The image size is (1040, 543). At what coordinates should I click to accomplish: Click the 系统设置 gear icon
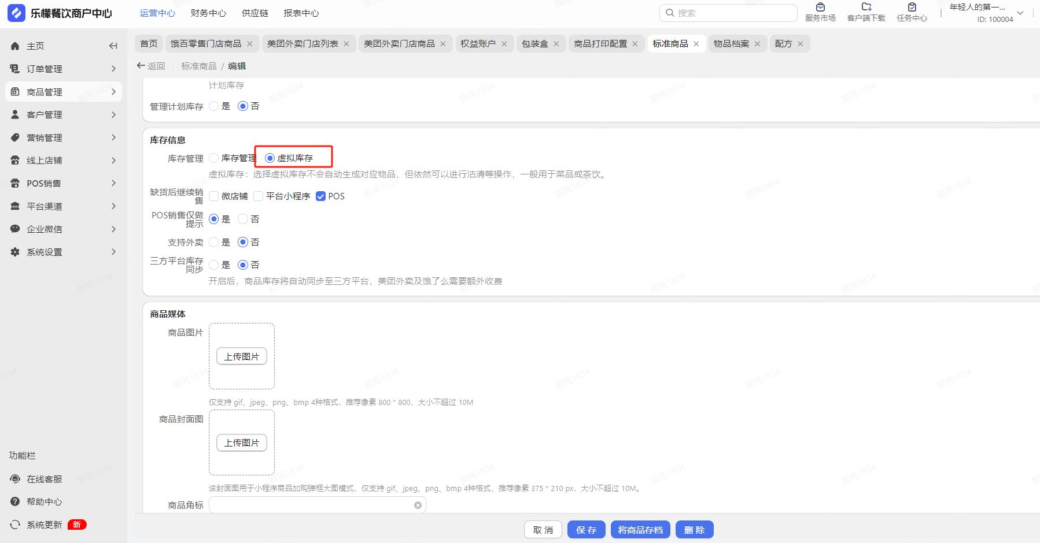[x=15, y=252]
